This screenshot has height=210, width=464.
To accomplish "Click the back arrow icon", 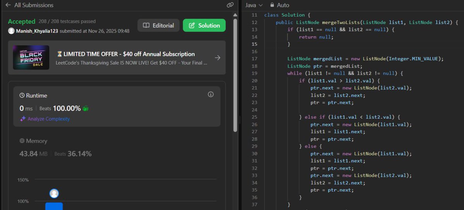I will [x=8, y=5].
